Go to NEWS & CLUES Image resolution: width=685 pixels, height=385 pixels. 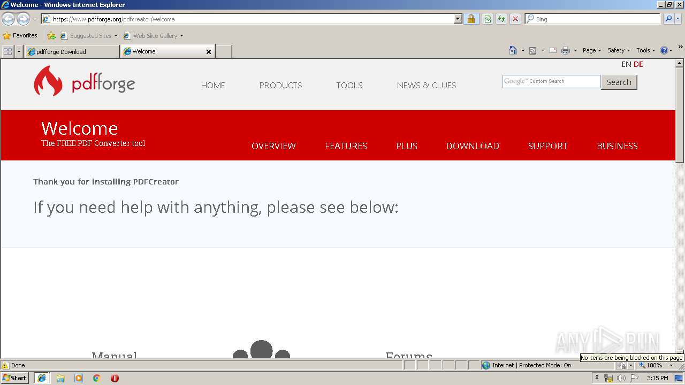427,85
